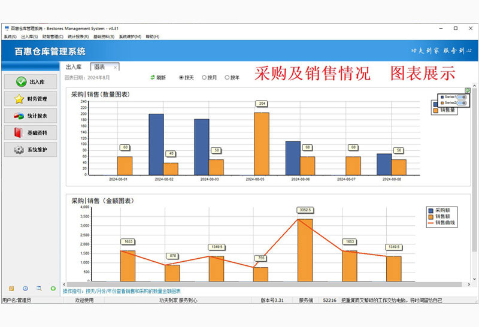Open the 财务管理 sidebar module
479x327 pixels.
tap(31, 99)
